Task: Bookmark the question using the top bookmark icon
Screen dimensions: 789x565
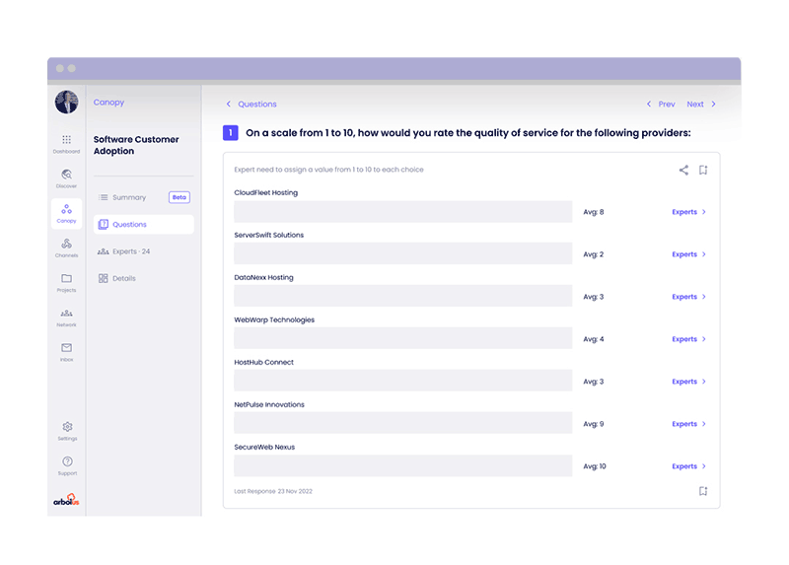Action: (703, 170)
